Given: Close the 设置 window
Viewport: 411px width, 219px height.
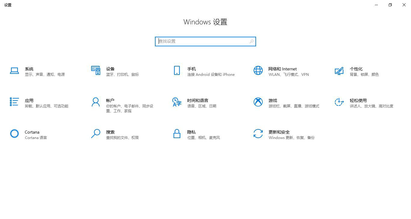Looking at the screenshot, I should pos(404,5).
